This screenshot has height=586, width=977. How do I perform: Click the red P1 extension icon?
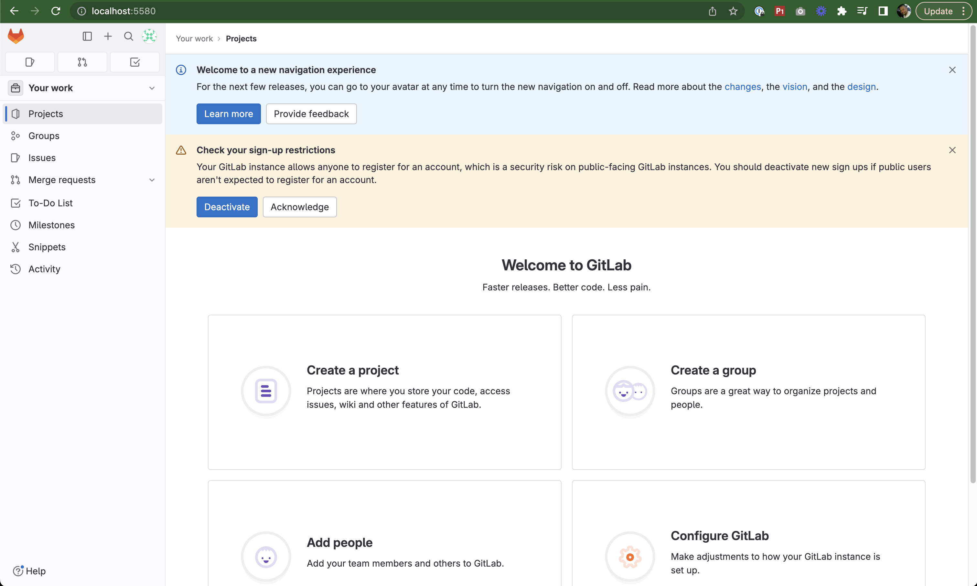[x=779, y=11]
